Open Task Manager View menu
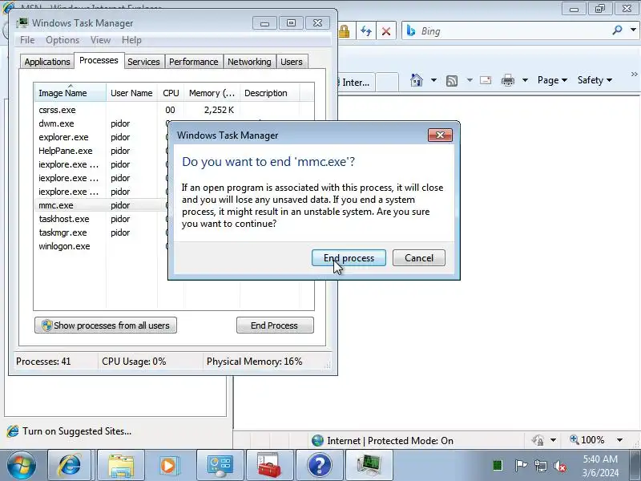The width and height of the screenshot is (641, 481). tap(101, 40)
